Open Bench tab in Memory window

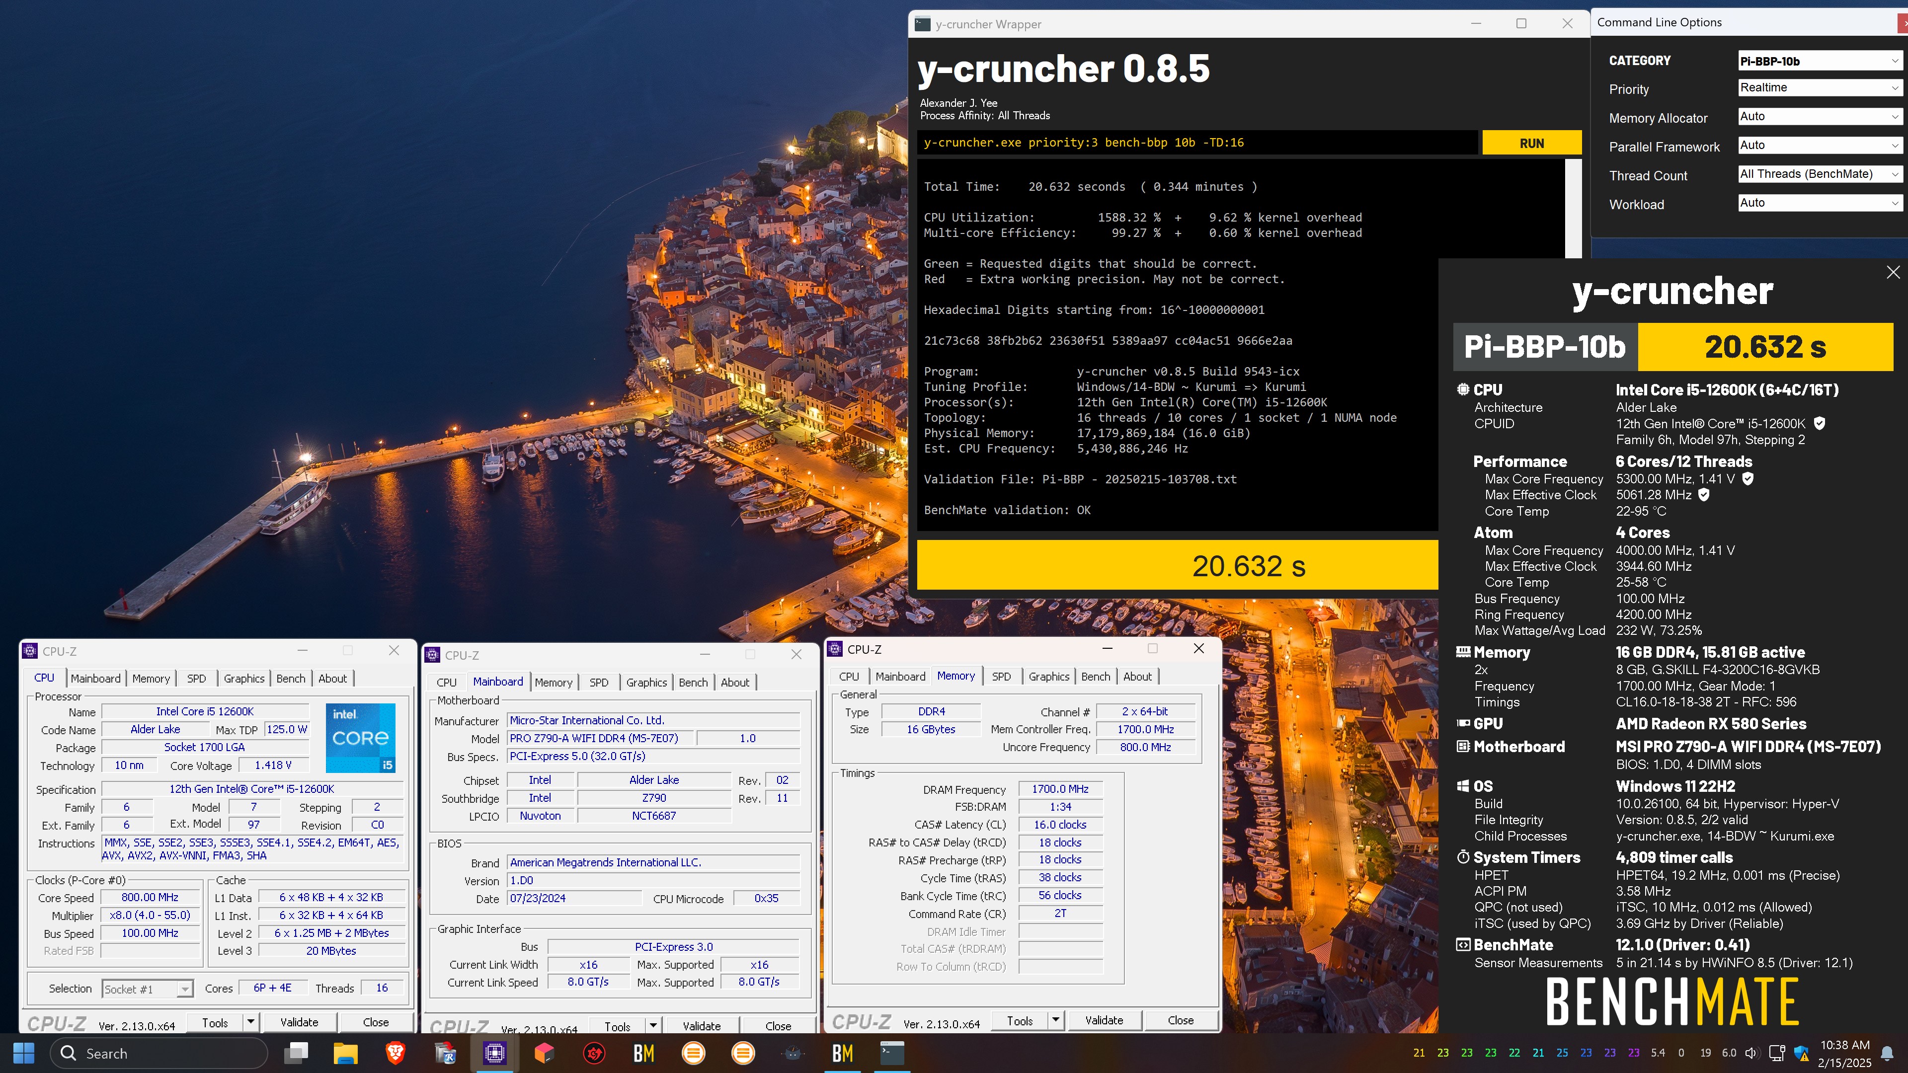click(1096, 676)
